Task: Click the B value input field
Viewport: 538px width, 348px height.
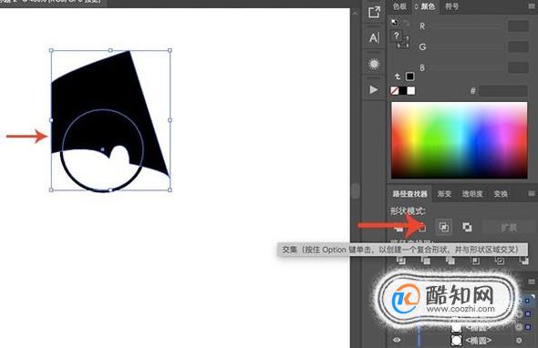Action: [x=518, y=67]
